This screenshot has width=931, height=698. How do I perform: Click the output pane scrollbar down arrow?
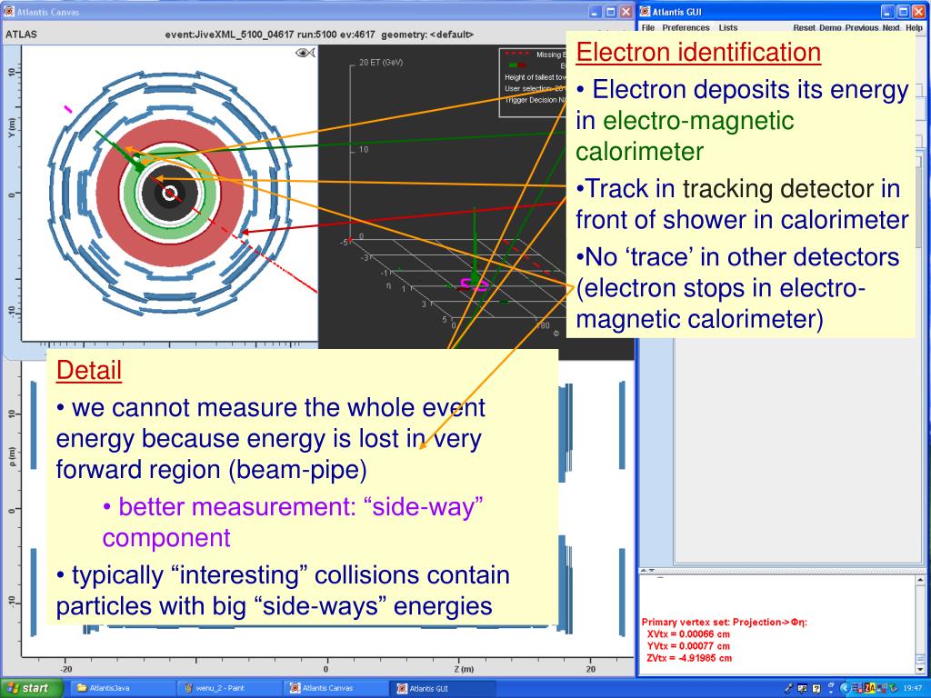920,668
